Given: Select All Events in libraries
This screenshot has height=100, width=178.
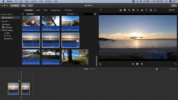Looking at the screenshot, I should coord(8,27).
